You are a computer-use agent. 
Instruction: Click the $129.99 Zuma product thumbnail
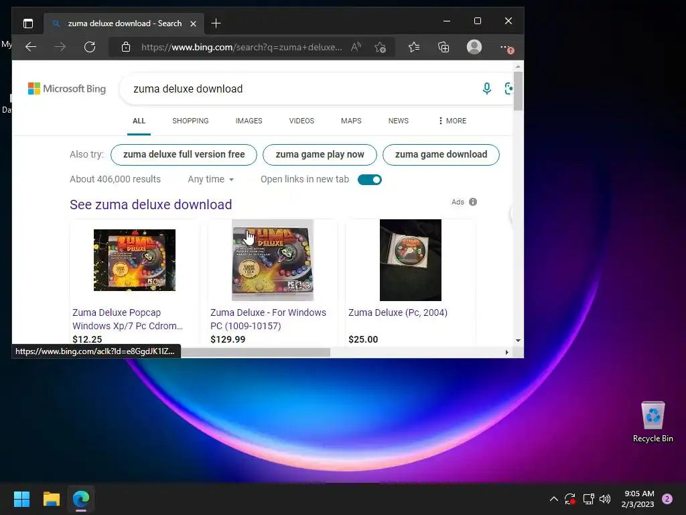click(273, 260)
